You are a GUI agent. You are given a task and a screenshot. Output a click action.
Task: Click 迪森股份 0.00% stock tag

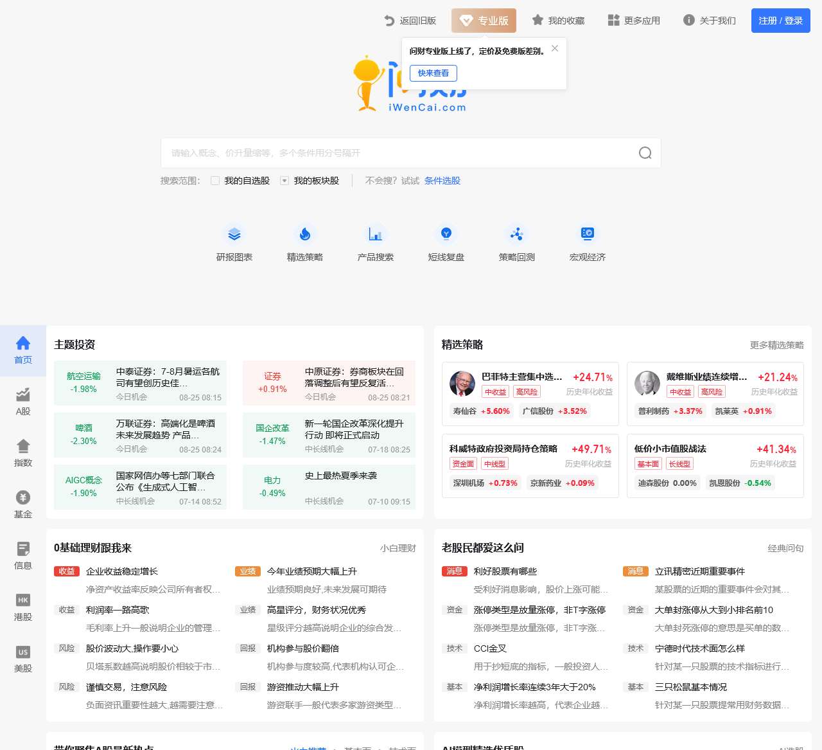tap(667, 483)
